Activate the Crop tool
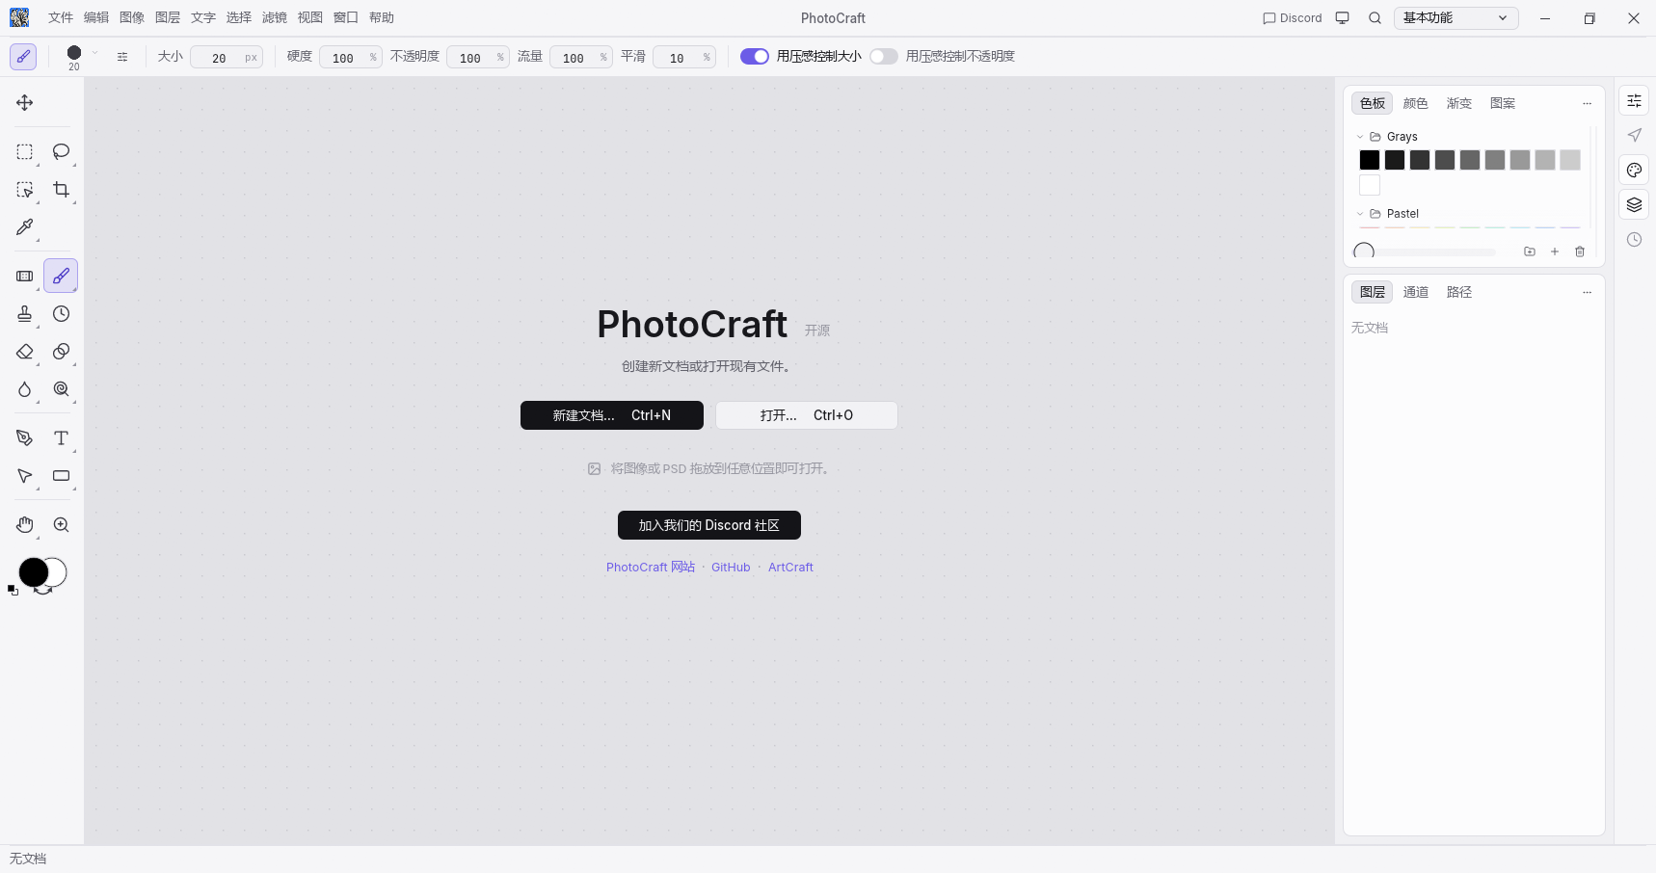 [61, 190]
